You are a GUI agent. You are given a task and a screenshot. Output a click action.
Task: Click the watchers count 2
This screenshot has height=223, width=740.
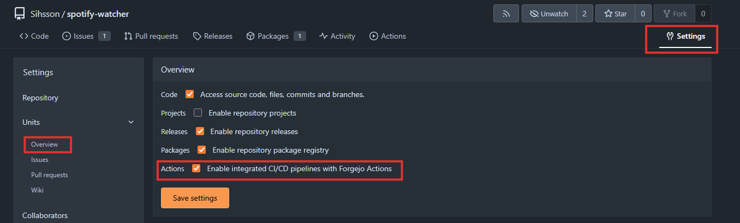coord(584,14)
